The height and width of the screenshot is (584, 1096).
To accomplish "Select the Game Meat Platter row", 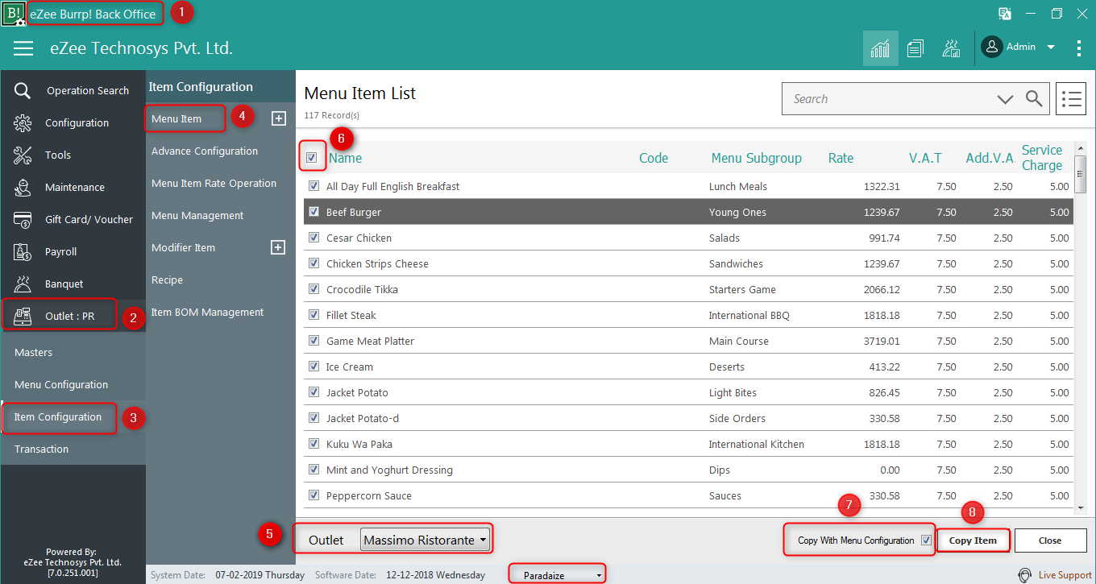I will tap(689, 341).
